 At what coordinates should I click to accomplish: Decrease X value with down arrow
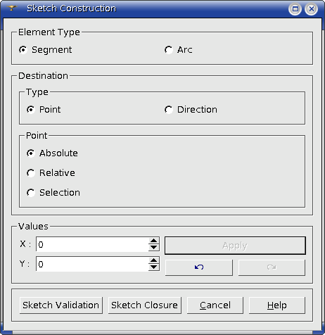(x=154, y=248)
